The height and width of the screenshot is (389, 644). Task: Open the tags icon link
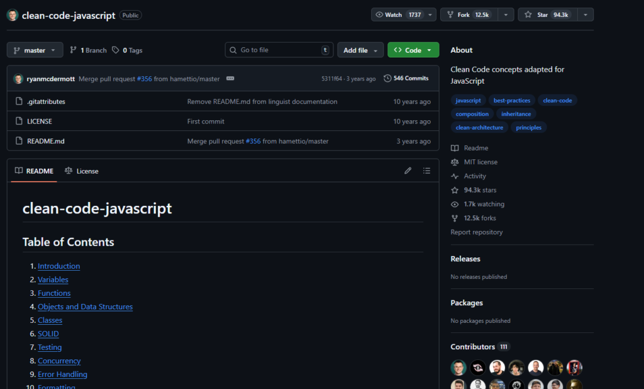(x=116, y=50)
